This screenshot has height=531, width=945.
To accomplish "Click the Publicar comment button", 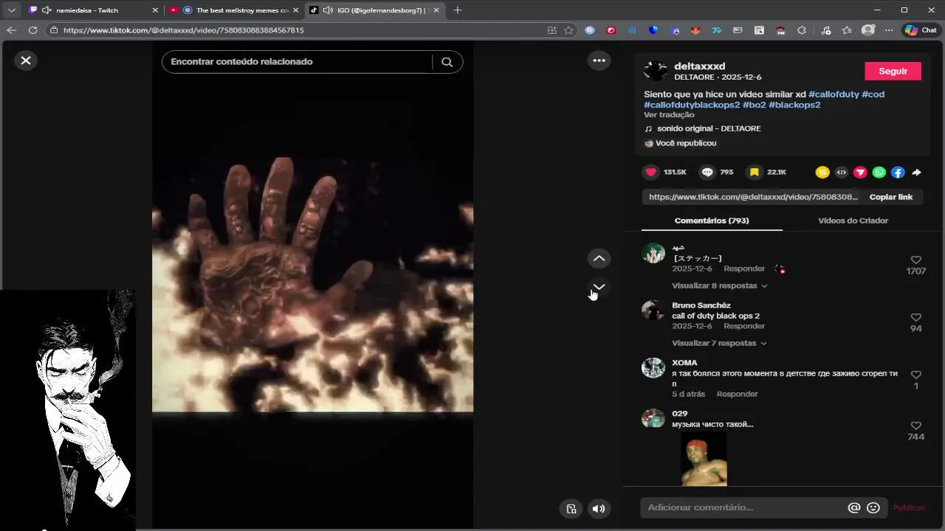I will pyautogui.click(x=909, y=507).
